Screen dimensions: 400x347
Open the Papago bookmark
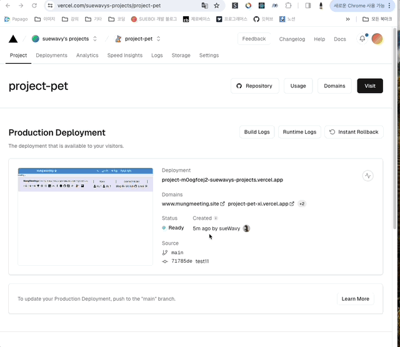pyautogui.click(x=16, y=19)
